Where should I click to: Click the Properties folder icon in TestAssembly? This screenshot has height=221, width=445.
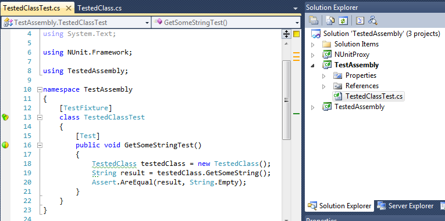point(338,75)
